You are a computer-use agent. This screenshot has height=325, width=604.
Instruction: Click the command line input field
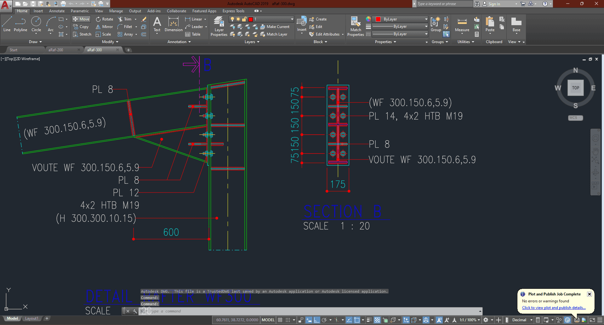click(x=312, y=311)
